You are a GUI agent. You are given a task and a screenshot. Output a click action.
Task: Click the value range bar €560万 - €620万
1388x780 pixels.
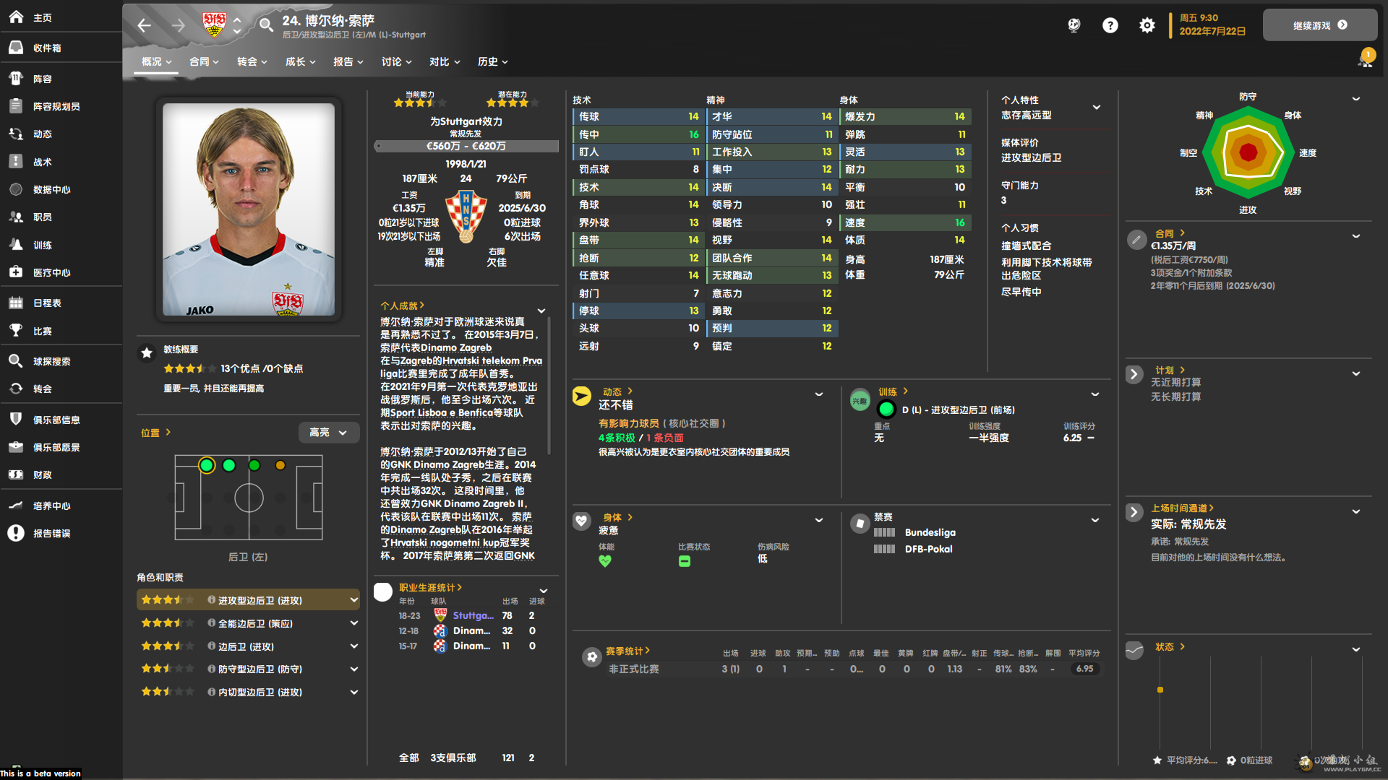point(466,146)
